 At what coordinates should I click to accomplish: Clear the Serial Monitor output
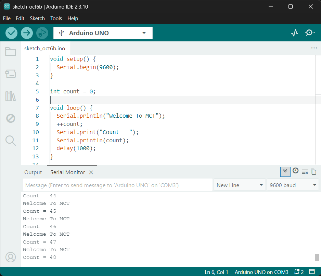click(305, 172)
